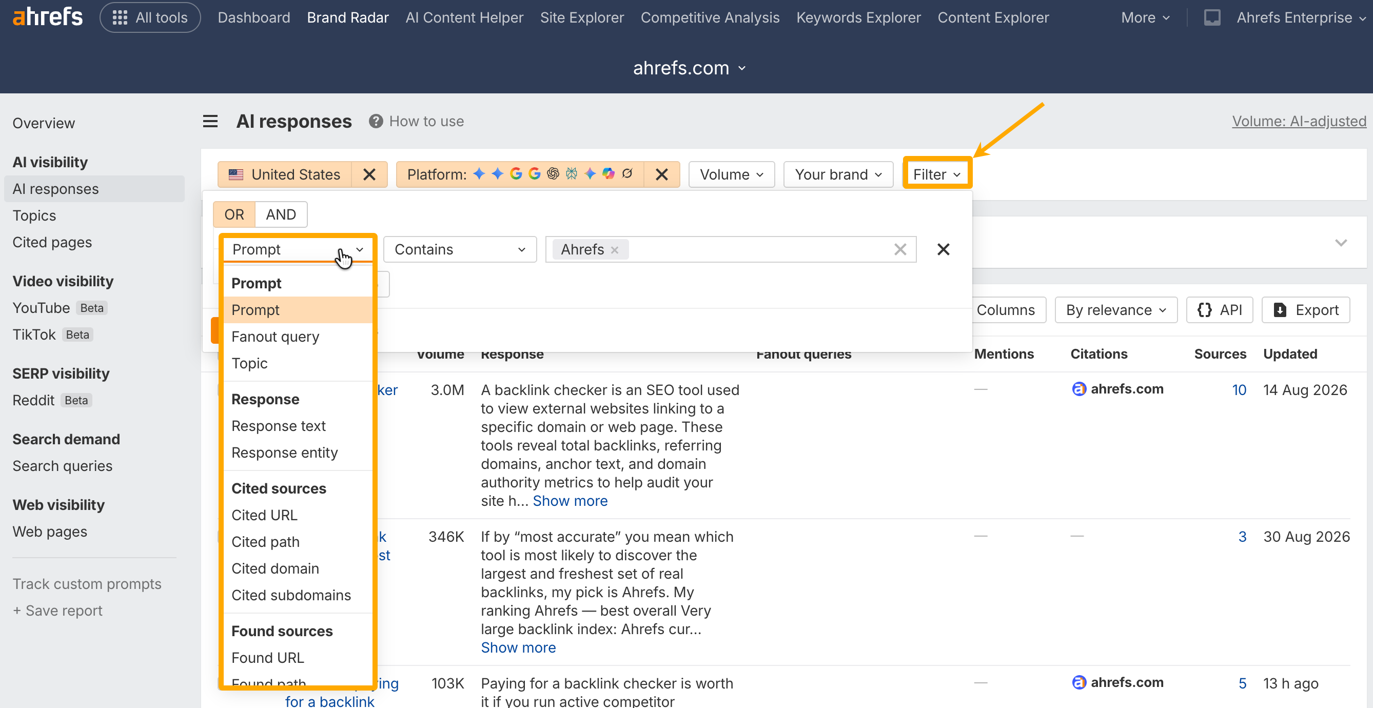
Task: Open Search queries report
Action: coord(63,466)
